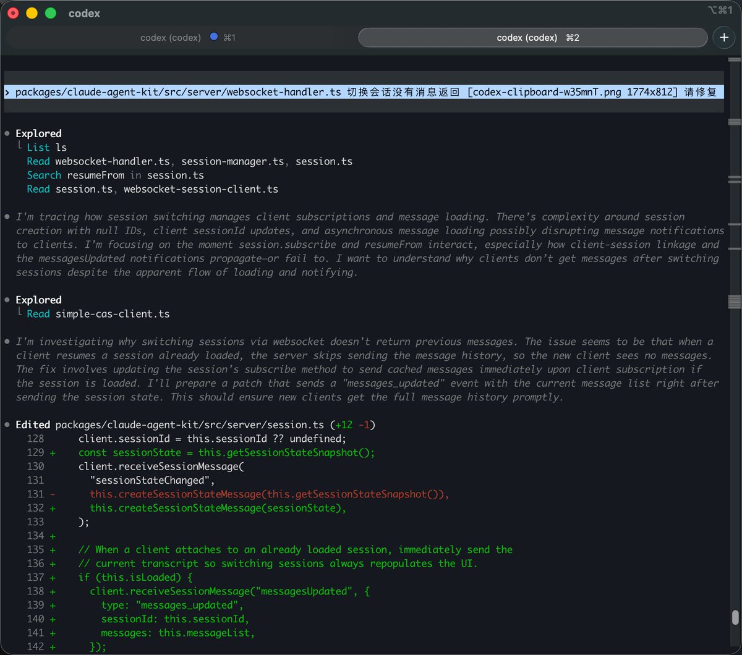
Task: Click the scrollbar thumb at bottom right
Action: point(735,618)
